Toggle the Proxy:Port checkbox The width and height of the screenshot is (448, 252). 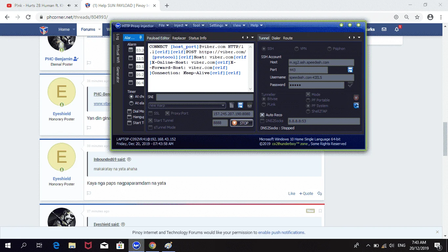click(167, 113)
